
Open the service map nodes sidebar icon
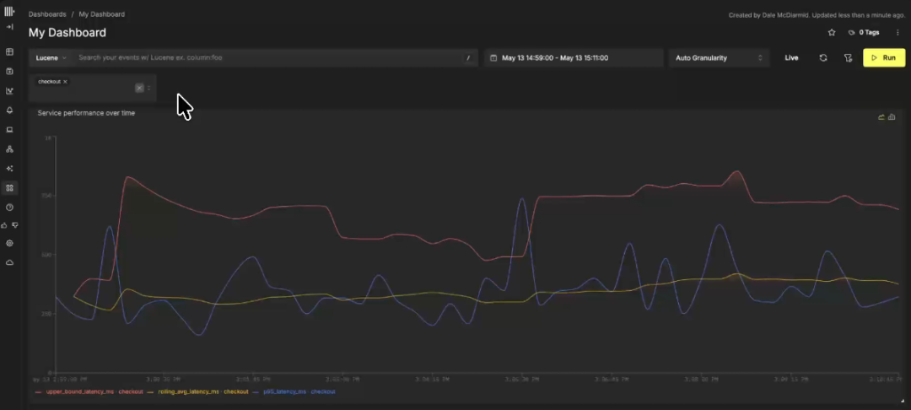[9, 149]
